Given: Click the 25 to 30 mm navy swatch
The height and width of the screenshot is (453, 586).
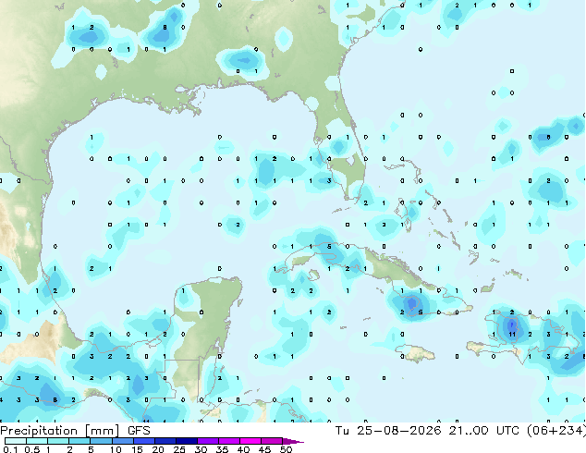Looking at the screenshot, I should coord(186,441).
